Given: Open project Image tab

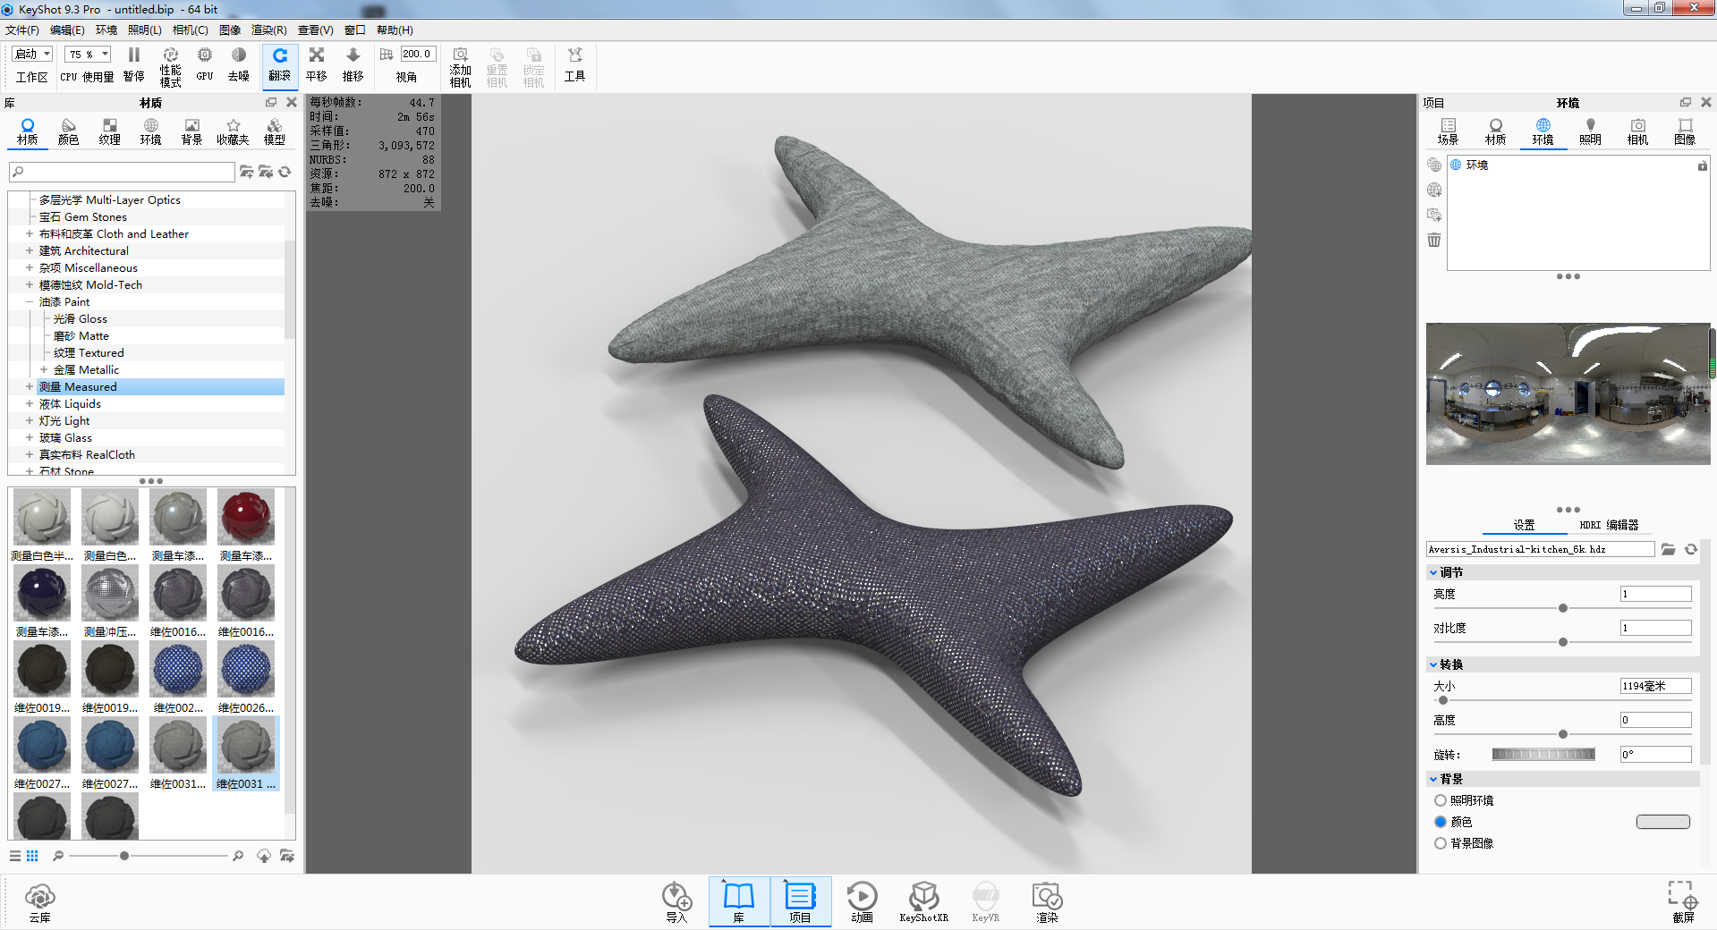Looking at the screenshot, I should [1685, 131].
